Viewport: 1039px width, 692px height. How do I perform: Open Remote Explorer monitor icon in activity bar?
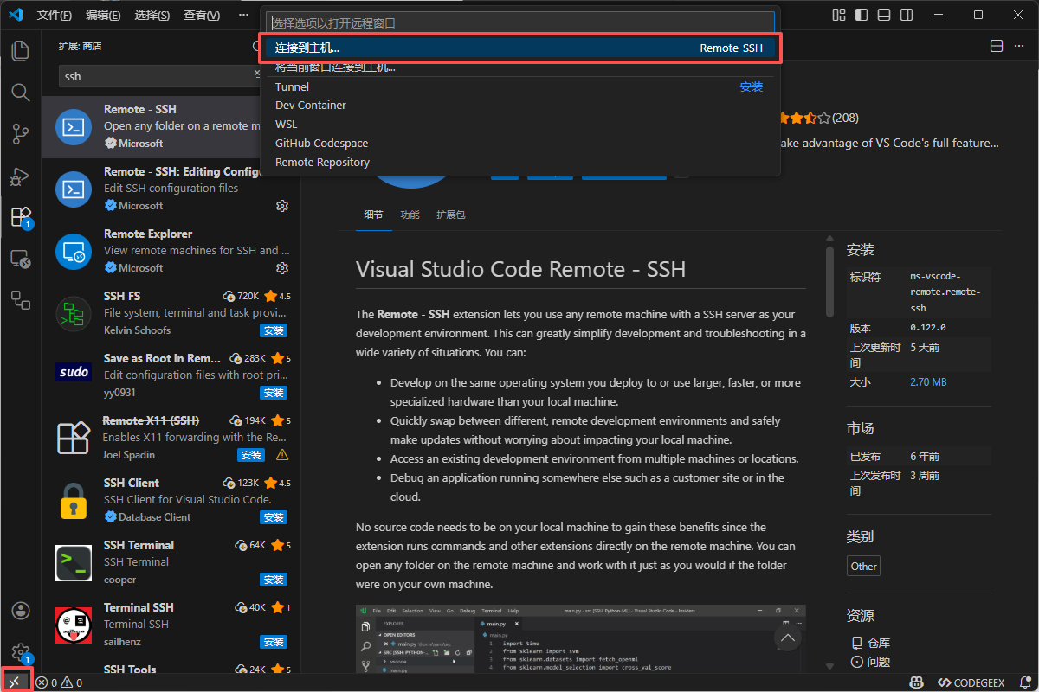(20, 259)
